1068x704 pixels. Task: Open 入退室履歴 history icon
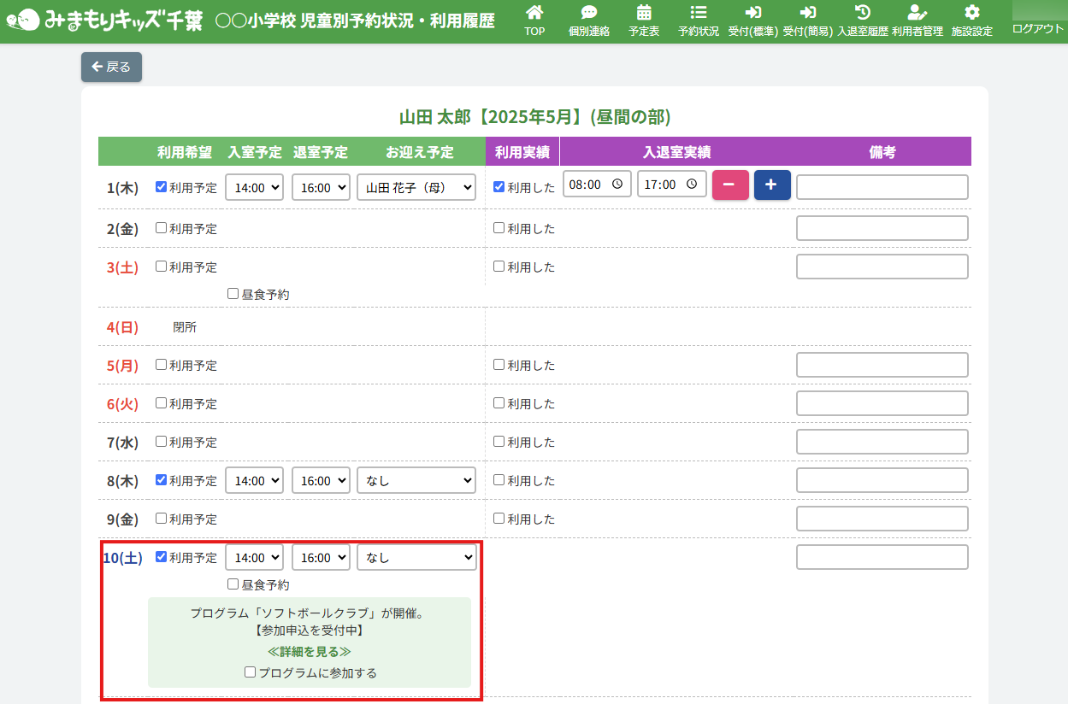(863, 13)
